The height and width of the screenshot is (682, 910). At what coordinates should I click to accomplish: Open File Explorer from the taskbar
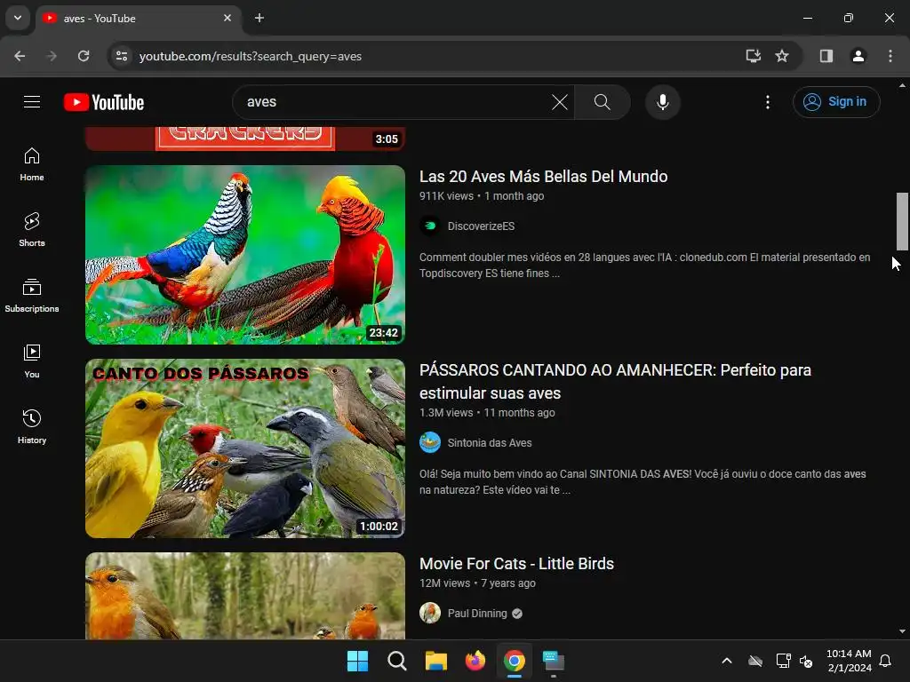pyautogui.click(x=435, y=661)
